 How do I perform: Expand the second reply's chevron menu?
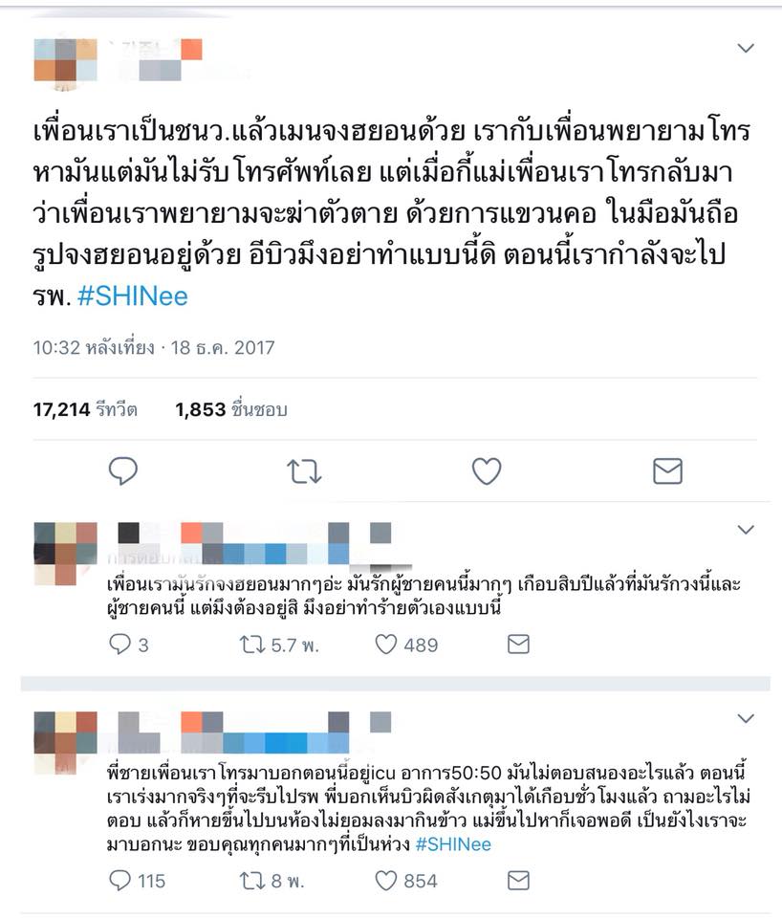[x=745, y=718]
